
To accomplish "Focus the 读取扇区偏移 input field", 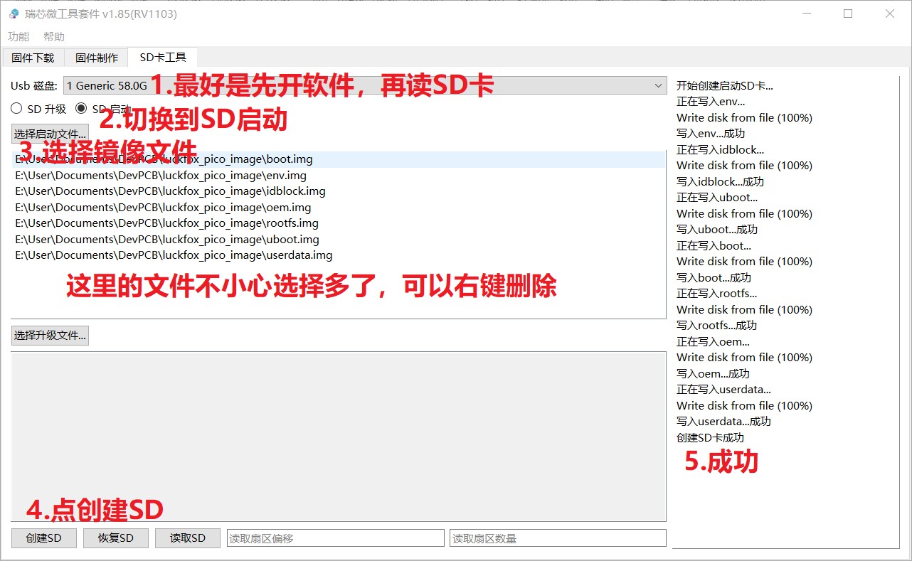I will (x=335, y=538).
